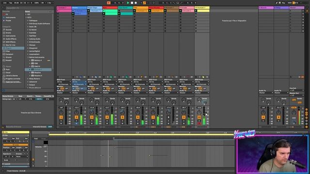Open A Reverb Audio To dropdown
The height and width of the screenshot is (174, 310).
pos(266,93)
